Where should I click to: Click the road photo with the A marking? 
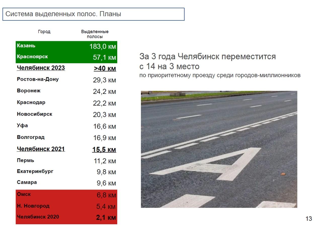pyautogui.click(x=219, y=149)
